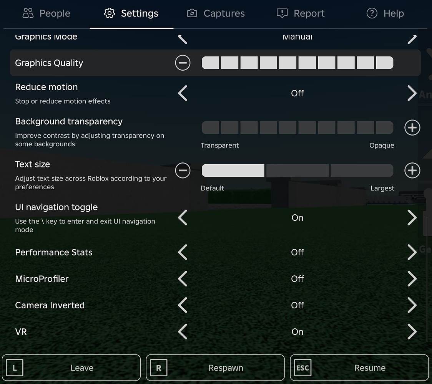Click right arrow for MicroProfiler
The image size is (432, 384).
point(412,278)
